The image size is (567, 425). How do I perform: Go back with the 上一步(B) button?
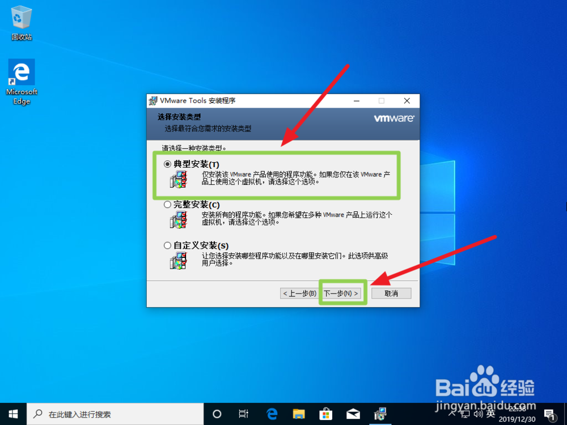pyautogui.click(x=300, y=293)
